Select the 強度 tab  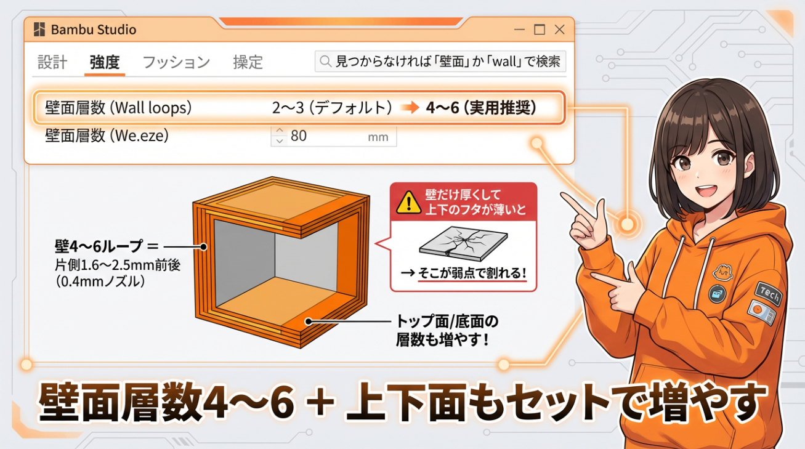[105, 62]
